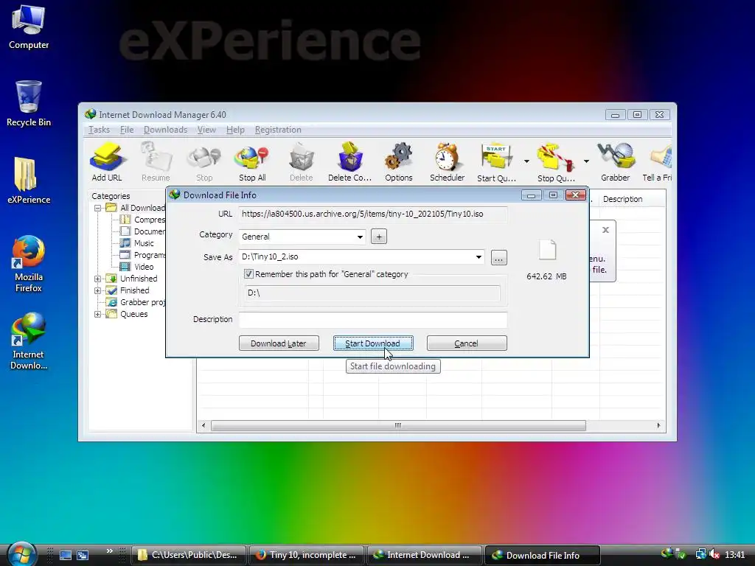
Task: Click the Cancel button
Action: point(467,343)
